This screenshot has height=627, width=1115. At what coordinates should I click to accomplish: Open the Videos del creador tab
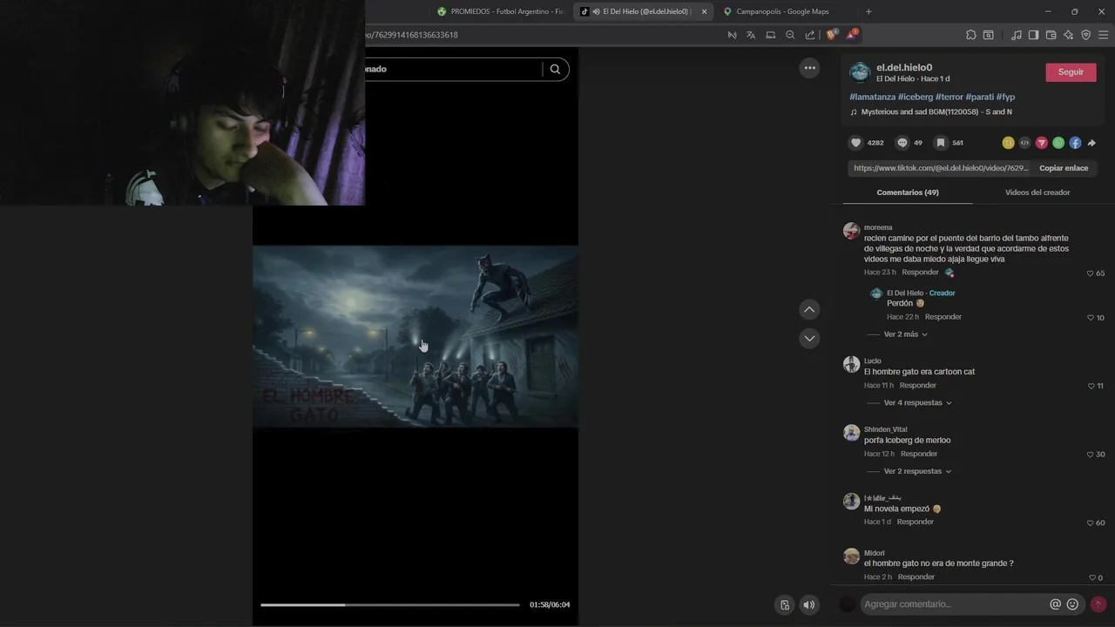point(1037,192)
